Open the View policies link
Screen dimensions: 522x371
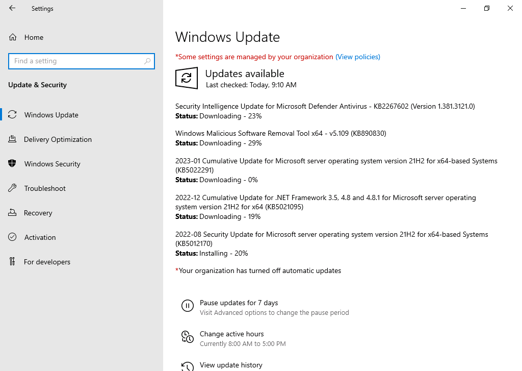click(357, 57)
